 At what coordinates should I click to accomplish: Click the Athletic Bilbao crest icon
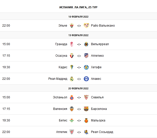coord(72,132)
